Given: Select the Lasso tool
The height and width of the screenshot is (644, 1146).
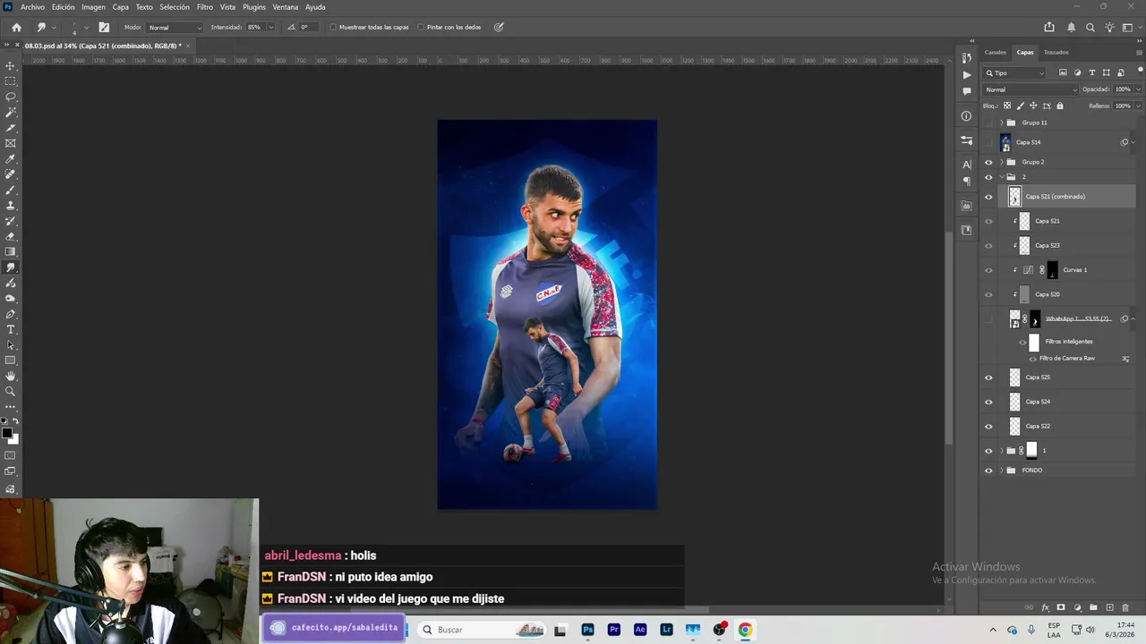Looking at the screenshot, I should (x=11, y=97).
